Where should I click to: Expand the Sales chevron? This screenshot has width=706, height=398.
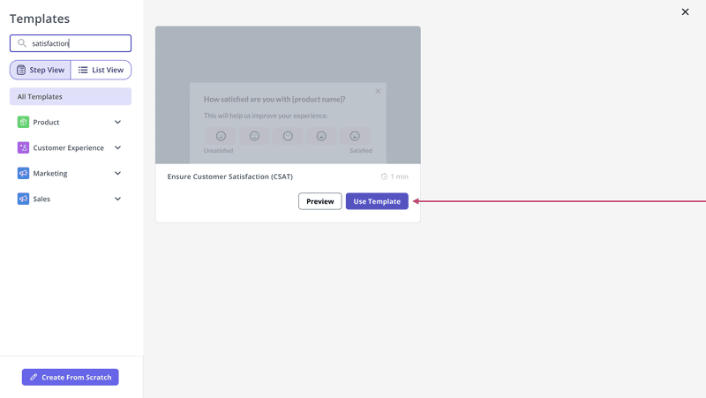pyautogui.click(x=117, y=199)
